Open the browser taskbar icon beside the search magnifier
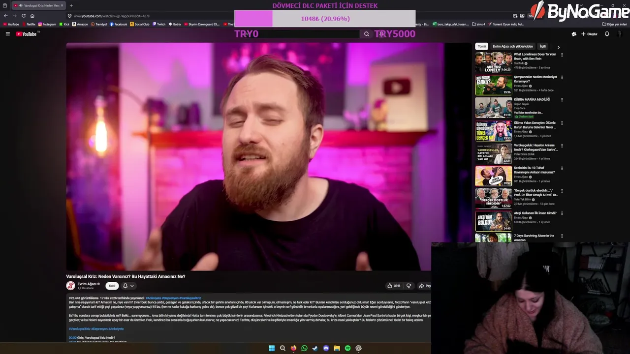Image resolution: width=630 pixels, height=354 pixels. tap(293, 348)
